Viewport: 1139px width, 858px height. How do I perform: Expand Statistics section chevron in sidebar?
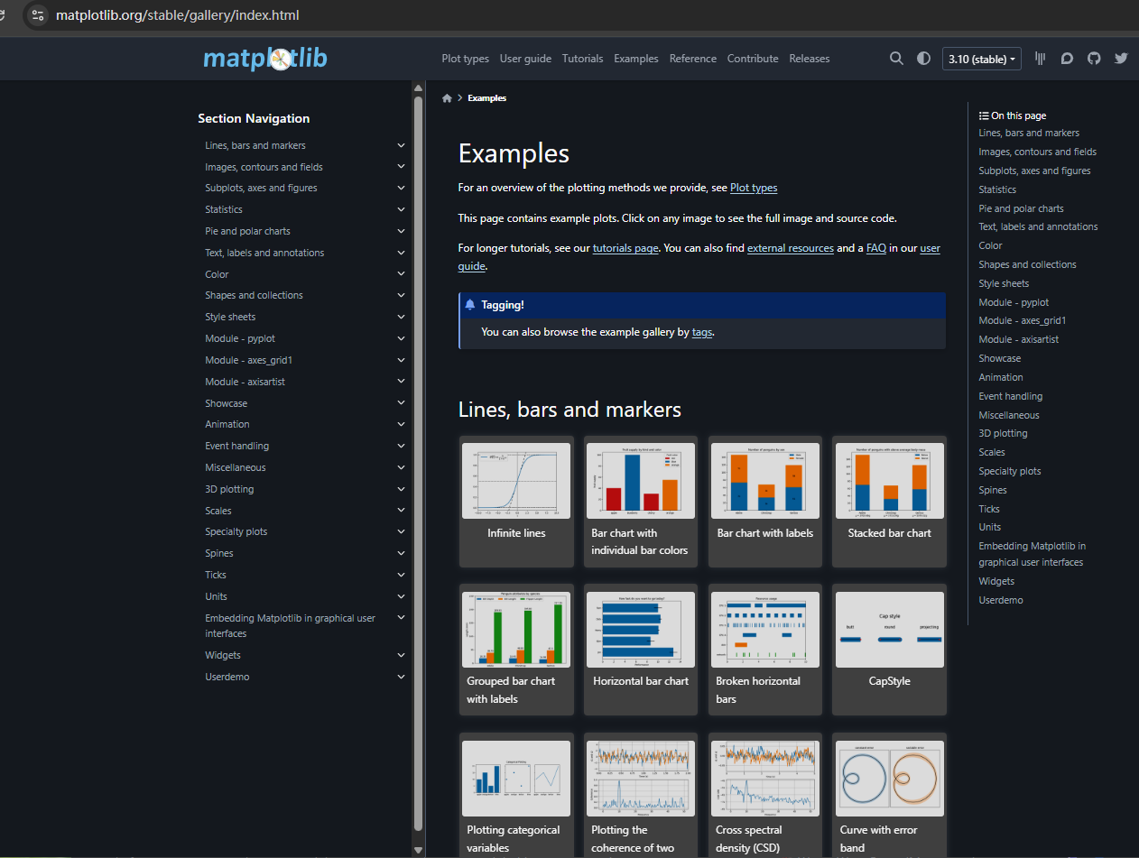coord(401,209)
